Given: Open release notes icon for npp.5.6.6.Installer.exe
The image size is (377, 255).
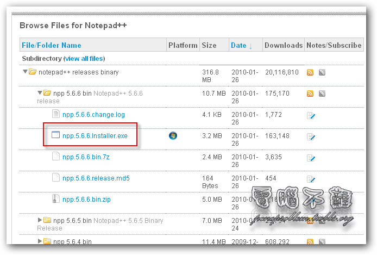Looking at the screenshot, I should click(x=311, y=136).
